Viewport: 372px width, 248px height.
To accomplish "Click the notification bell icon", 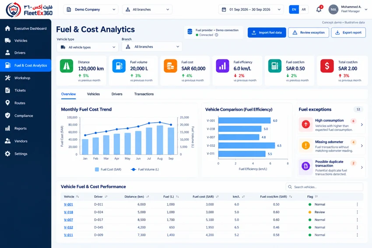I will [x=319, y=10].
